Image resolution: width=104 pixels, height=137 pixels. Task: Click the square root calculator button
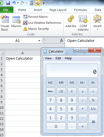(93, 91)
